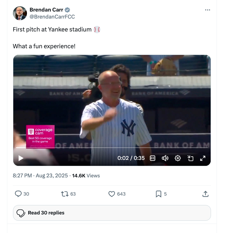Toggle closed captions on video
The width and height of the screenshot is (225, 233).
(x=153, y=158)
